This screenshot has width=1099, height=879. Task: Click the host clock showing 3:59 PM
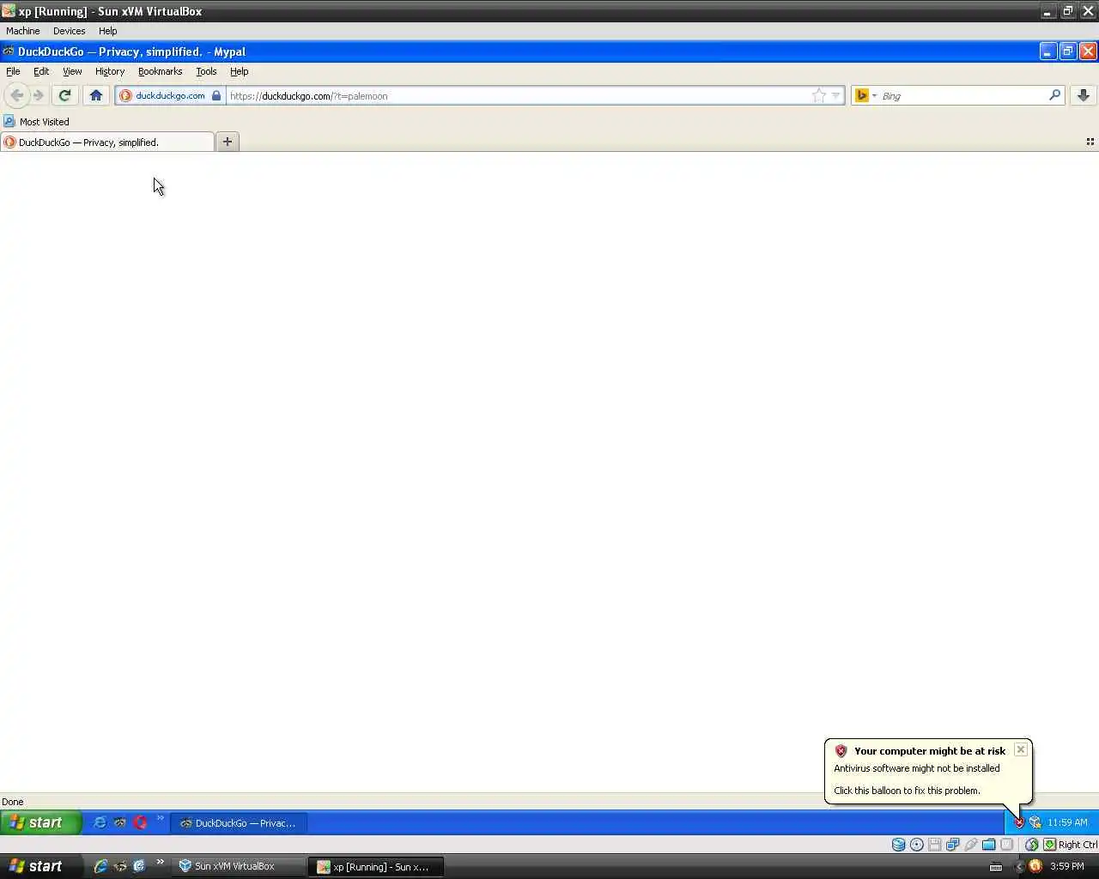click(x=1067, y=866)
